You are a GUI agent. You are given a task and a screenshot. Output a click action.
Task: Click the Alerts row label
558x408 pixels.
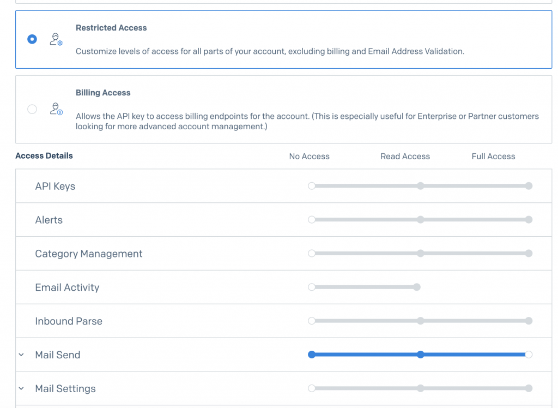coord(48,220)
